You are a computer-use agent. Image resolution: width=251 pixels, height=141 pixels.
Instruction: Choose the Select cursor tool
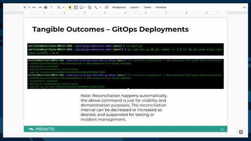coord(70,7)
